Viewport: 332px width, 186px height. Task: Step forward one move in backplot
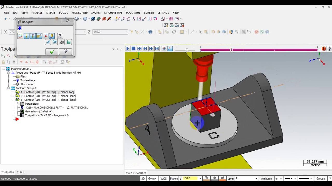(151, 49)
